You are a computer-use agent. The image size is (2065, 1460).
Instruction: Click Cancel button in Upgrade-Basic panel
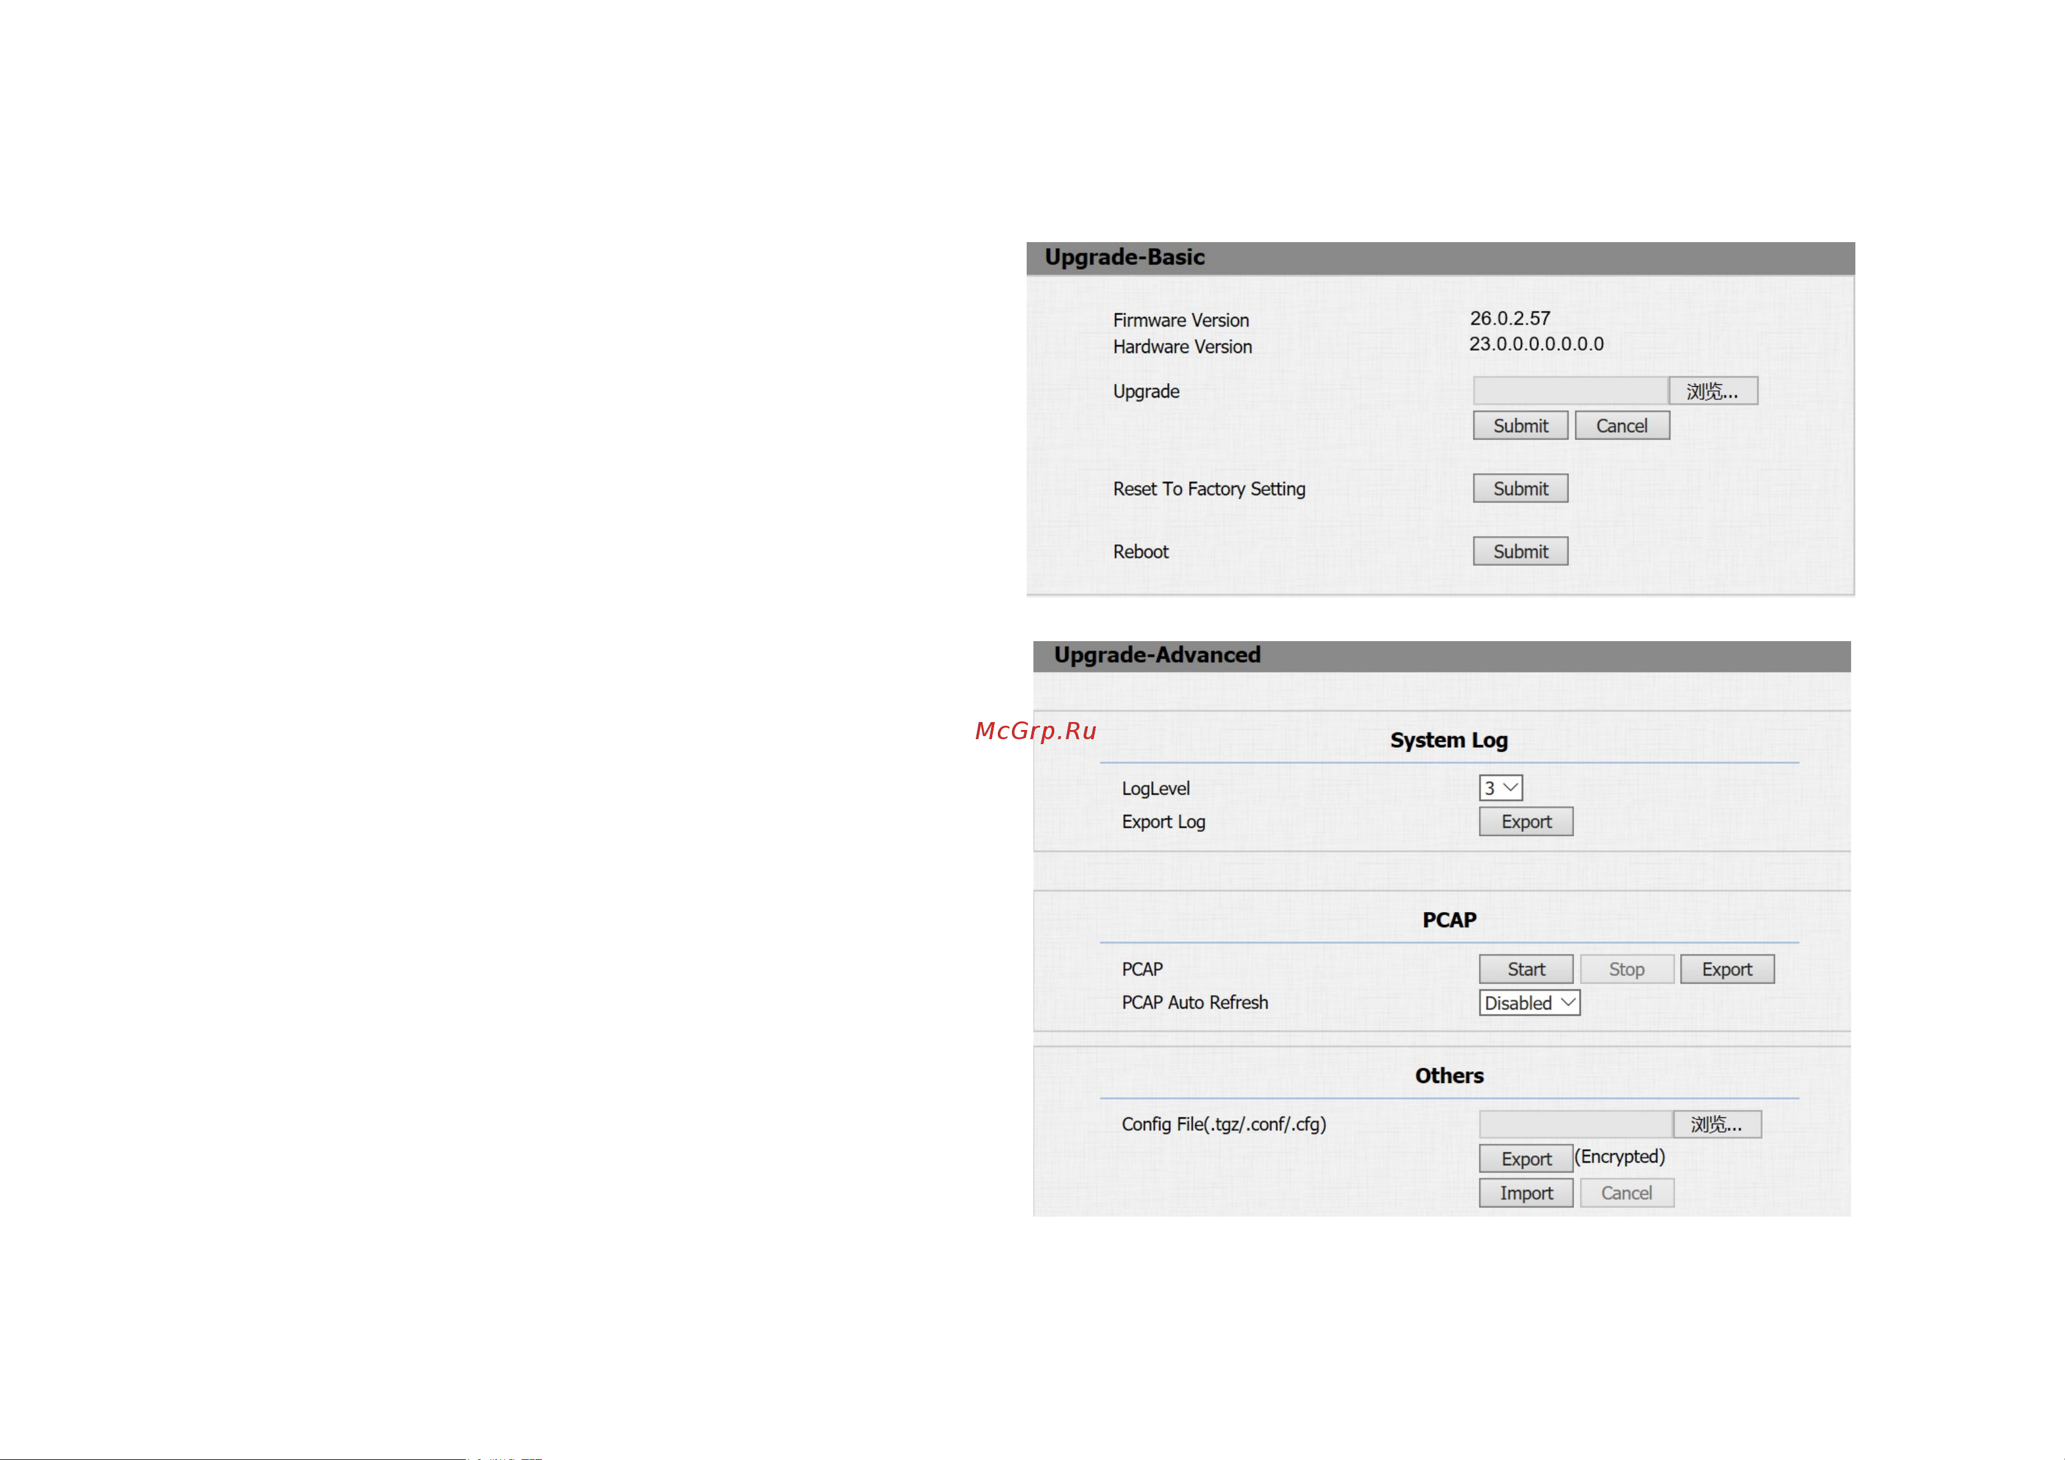click(1622, 425)
